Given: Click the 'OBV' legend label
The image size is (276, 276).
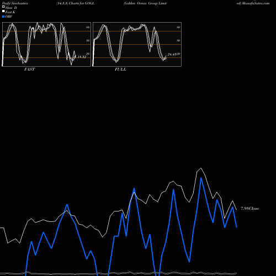Looking at the screenshot, I should tap(9, 17).
